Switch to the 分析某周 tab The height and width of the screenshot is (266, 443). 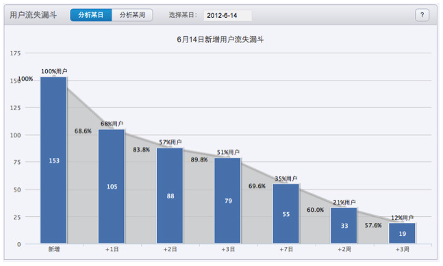tap(132, 15)
